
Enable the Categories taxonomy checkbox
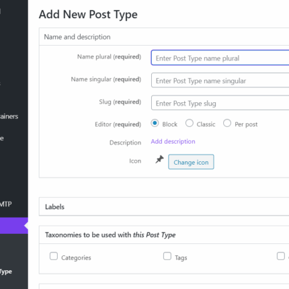(54, 256)
